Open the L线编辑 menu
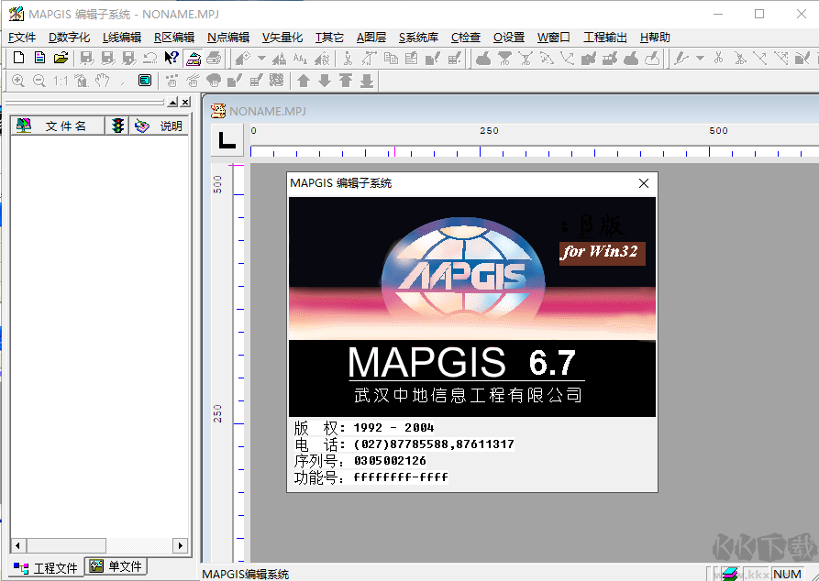 (121, 38)
